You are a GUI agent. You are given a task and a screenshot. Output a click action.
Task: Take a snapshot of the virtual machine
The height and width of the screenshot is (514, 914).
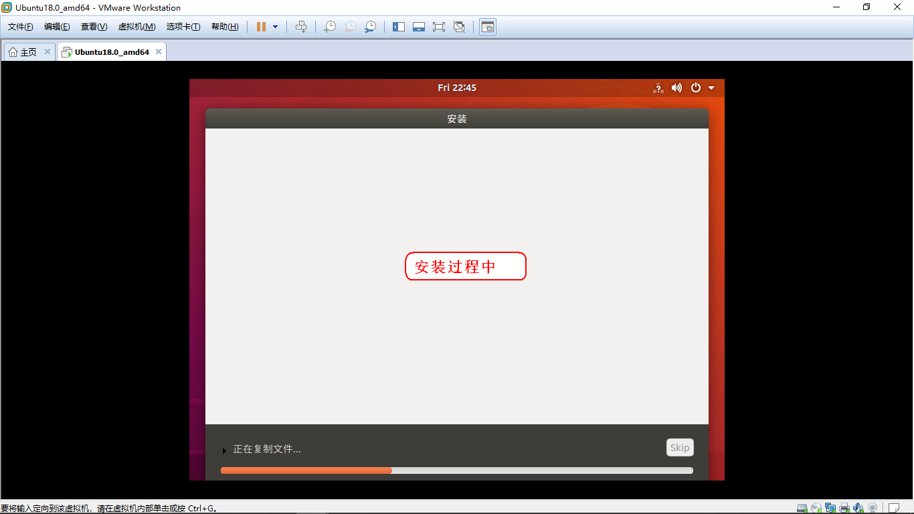tap(330, 27)
